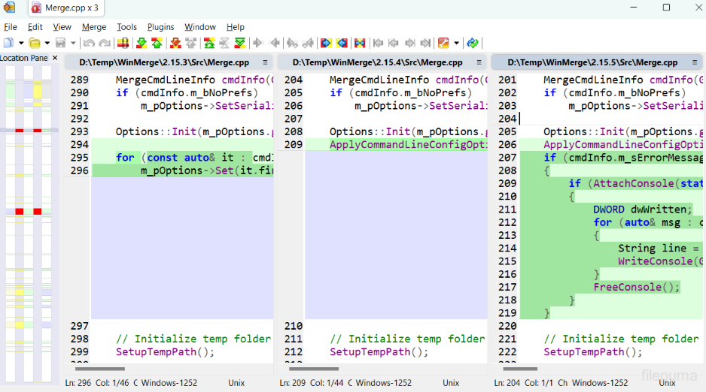The height and width of the screenshot is (392, 706).
Task: Click the 2.15.5 Merge.cpp file path header
Action: pyautogui.click(x=592, y=62)
